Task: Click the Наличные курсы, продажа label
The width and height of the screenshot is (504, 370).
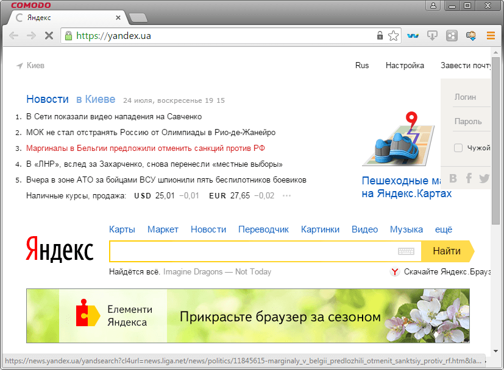Action: [x=76, y=196]
